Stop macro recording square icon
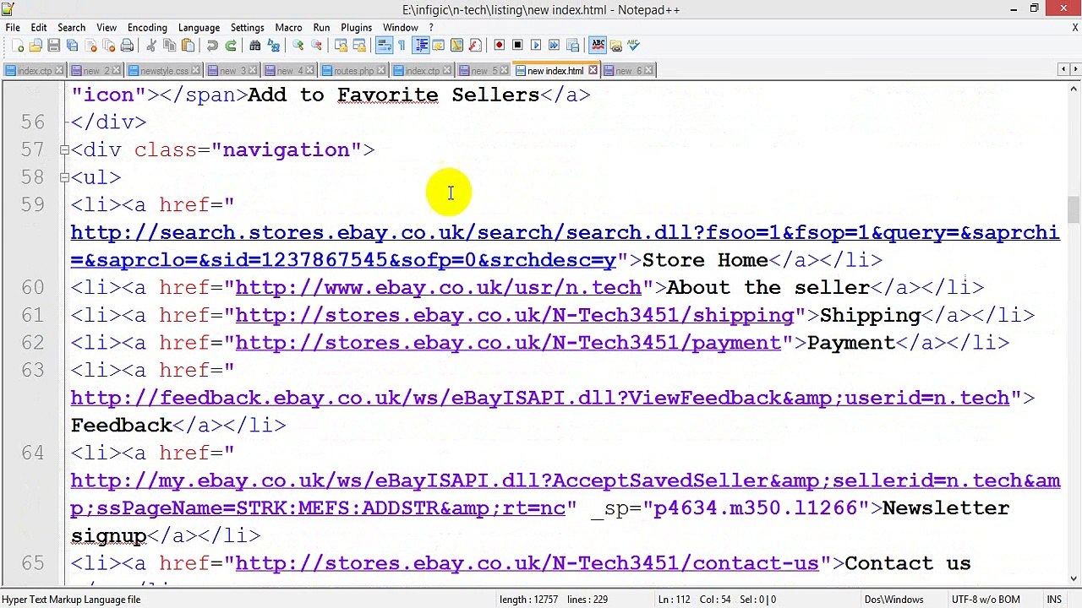 point(517,46)
